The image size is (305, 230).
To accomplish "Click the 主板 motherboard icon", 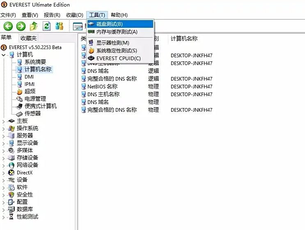I will [11, 121].
